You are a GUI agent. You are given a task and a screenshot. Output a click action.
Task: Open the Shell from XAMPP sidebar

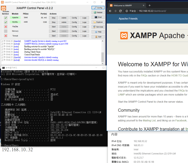pyautogui.click(x=98, y=17)
